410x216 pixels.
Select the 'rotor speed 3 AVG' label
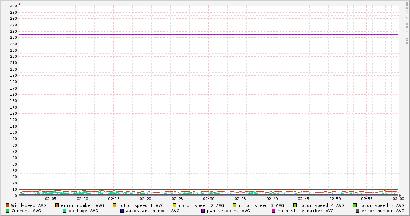click(261, 205)
